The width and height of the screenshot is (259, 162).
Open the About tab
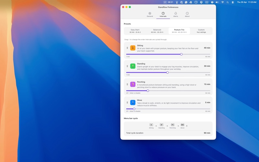tap(187, 15)
